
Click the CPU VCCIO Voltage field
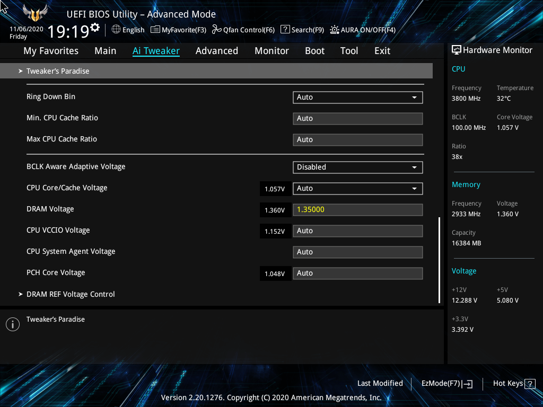pyautogui.click(x=358, y=231)
